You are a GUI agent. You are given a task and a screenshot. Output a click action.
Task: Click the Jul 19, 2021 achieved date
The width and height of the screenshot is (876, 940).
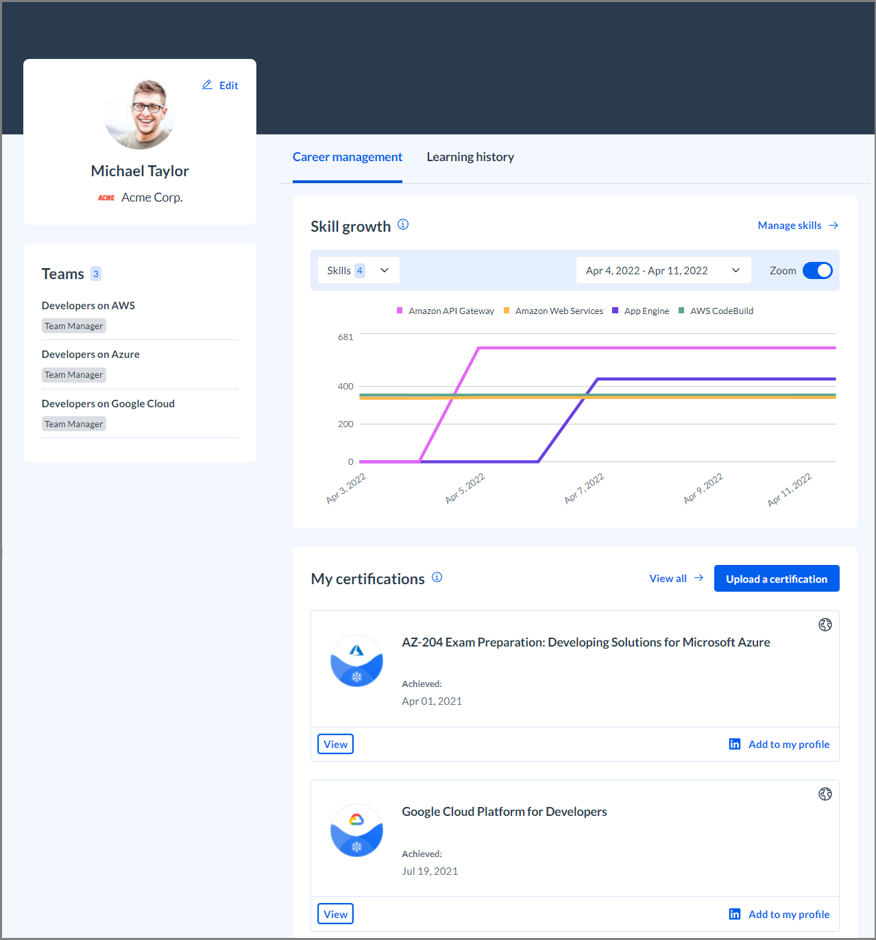(430, 871)
